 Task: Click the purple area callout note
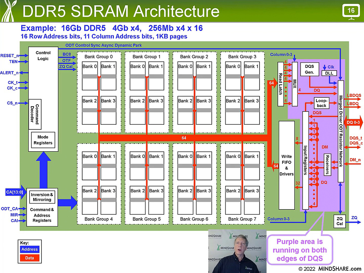[x=301, y=250]
